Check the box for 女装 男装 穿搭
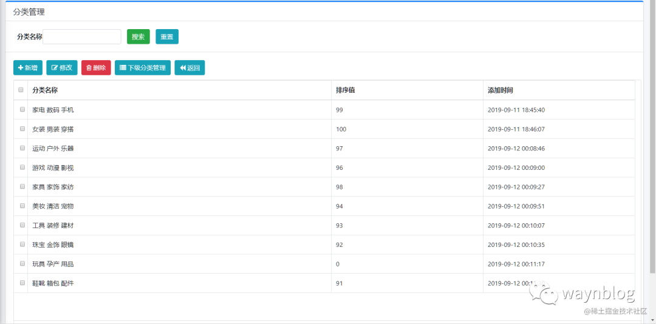The width and height of the screenshot is (656, 324). [x=22, y=129]
